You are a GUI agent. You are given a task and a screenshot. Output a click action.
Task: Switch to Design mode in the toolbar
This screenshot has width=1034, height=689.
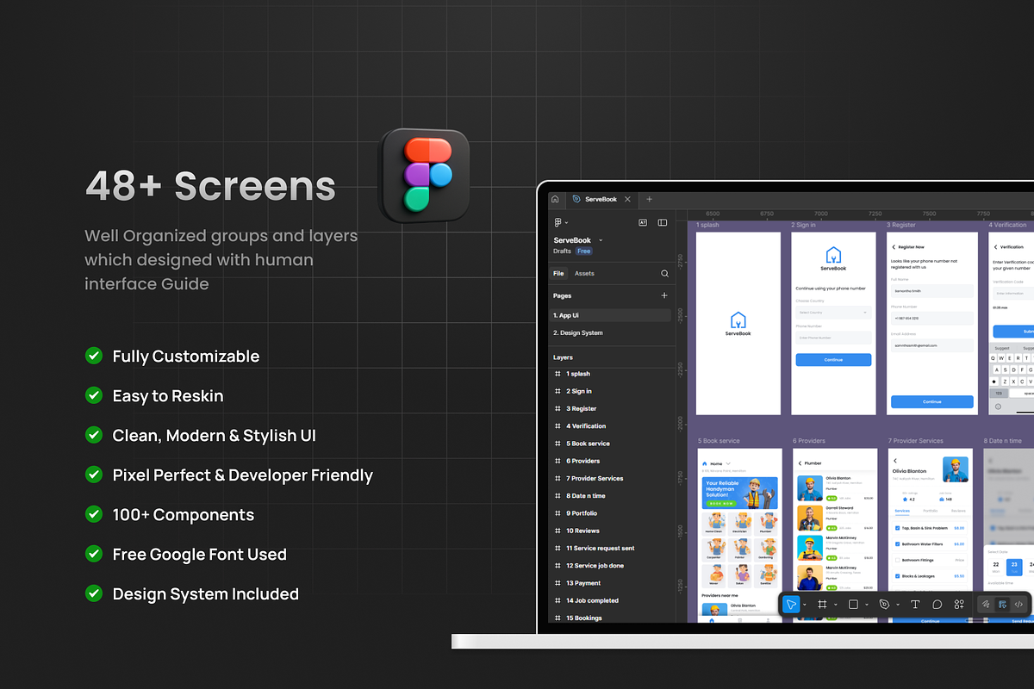tap(1002, 605)
